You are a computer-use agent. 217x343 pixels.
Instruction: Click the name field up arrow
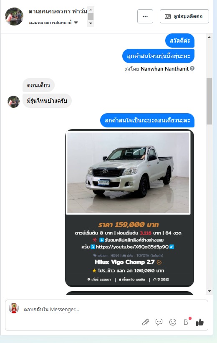pyautogui.click(x=91, y=10)
